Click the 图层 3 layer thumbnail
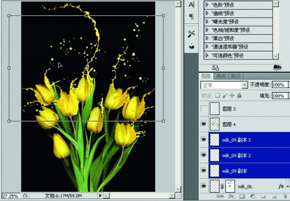Viewport: 290px width, 201px height. coord(215,108)
